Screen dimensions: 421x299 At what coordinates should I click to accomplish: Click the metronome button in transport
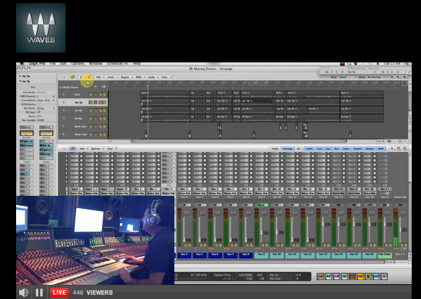(x=384, y=277)
